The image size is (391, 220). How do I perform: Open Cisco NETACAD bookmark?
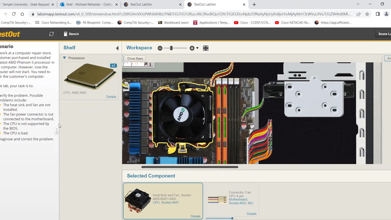tap(293, 23)
